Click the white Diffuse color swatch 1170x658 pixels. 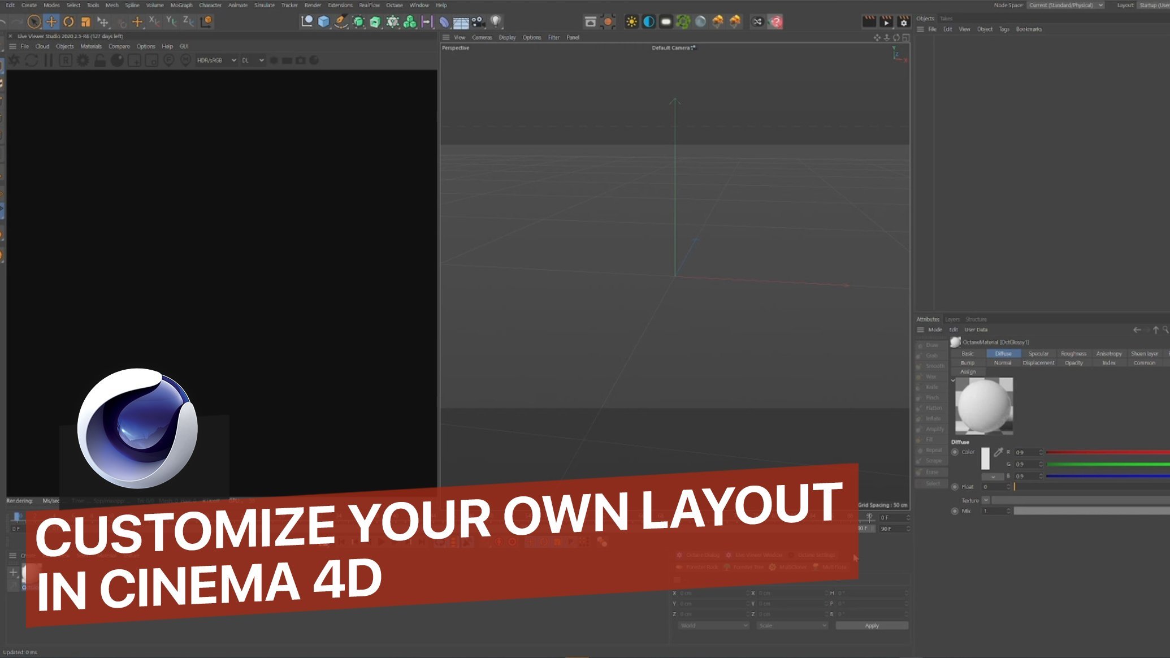[985, 458]
